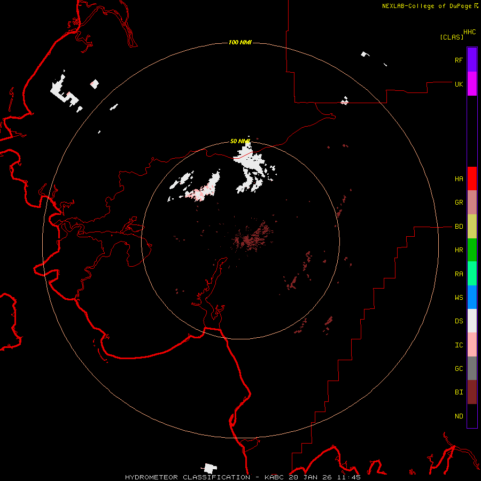Click the 20 JAN 26 date stamp
Screen dimensions: 481x481
click(x=312, y=477)
